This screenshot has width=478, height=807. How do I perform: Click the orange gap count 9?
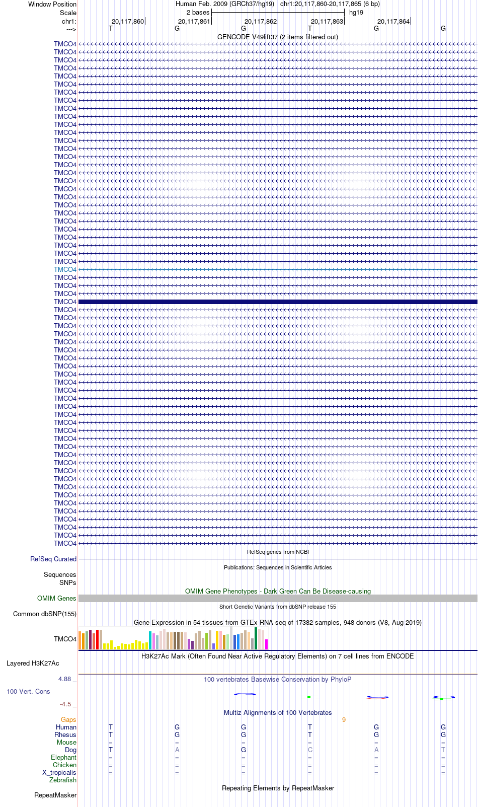pos(344,719)
